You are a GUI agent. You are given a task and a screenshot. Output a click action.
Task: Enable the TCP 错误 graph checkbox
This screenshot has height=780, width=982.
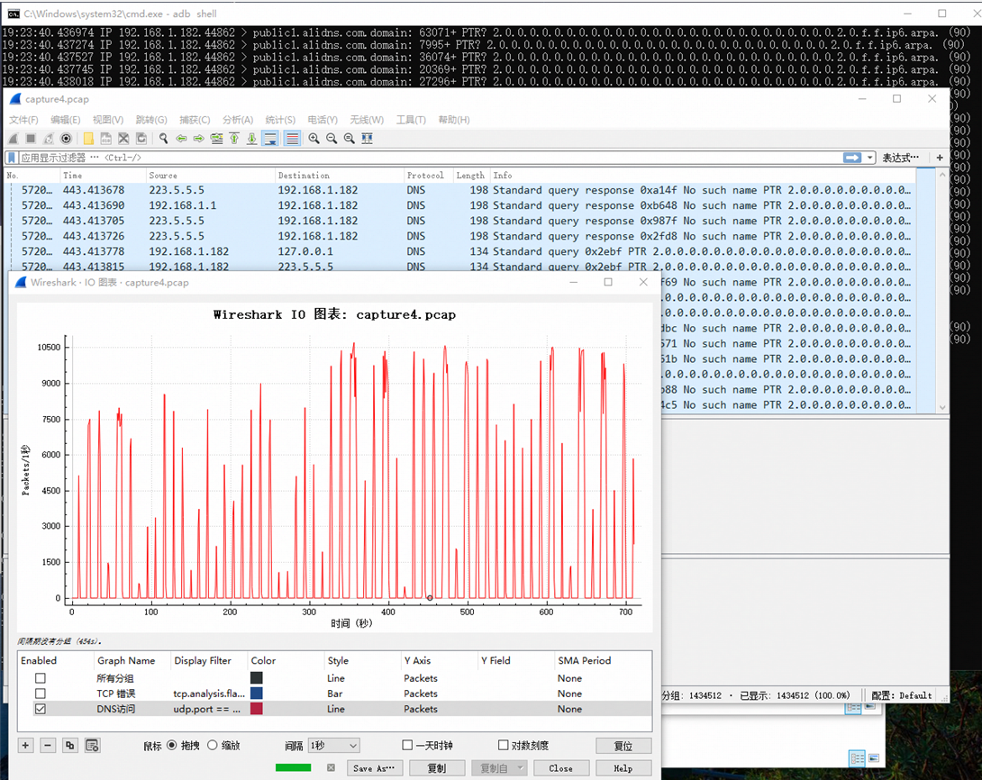(x=40, y=694)
